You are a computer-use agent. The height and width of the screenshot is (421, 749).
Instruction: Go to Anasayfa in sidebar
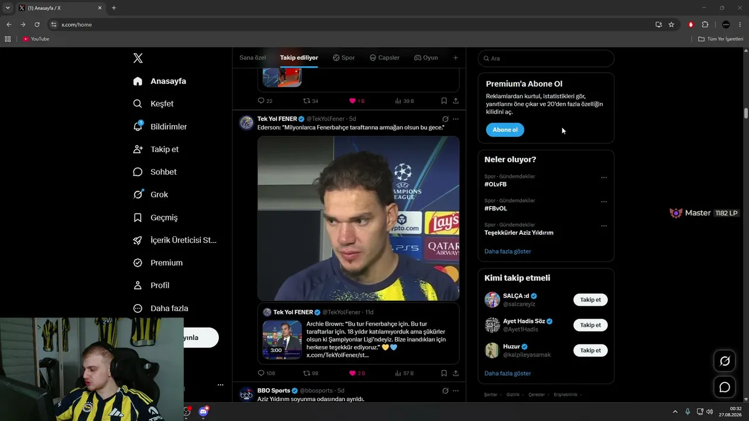coord(159,81)
